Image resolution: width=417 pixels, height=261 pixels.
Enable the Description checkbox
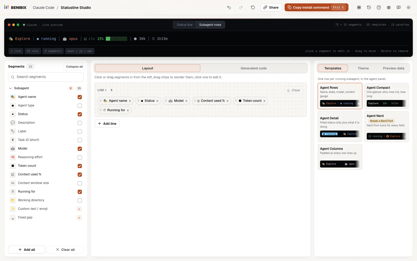(80, 123)
